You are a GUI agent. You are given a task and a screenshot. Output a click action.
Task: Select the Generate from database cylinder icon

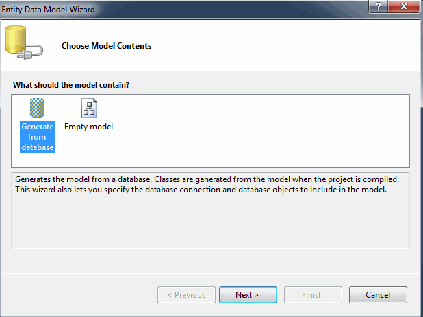point(37,107)
